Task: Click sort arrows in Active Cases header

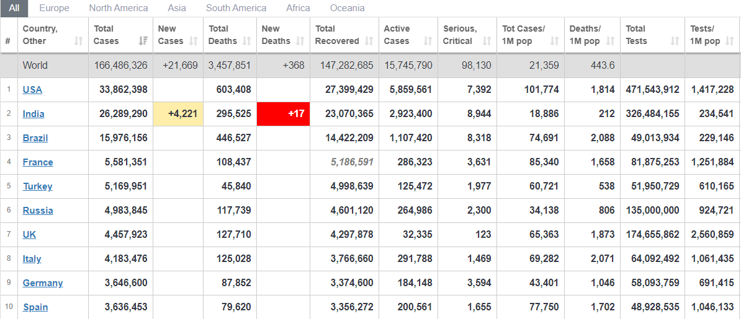Action: click(428, 41)
